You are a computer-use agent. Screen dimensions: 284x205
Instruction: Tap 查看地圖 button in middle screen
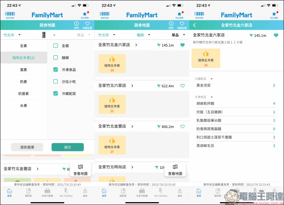tap(175, 170)
